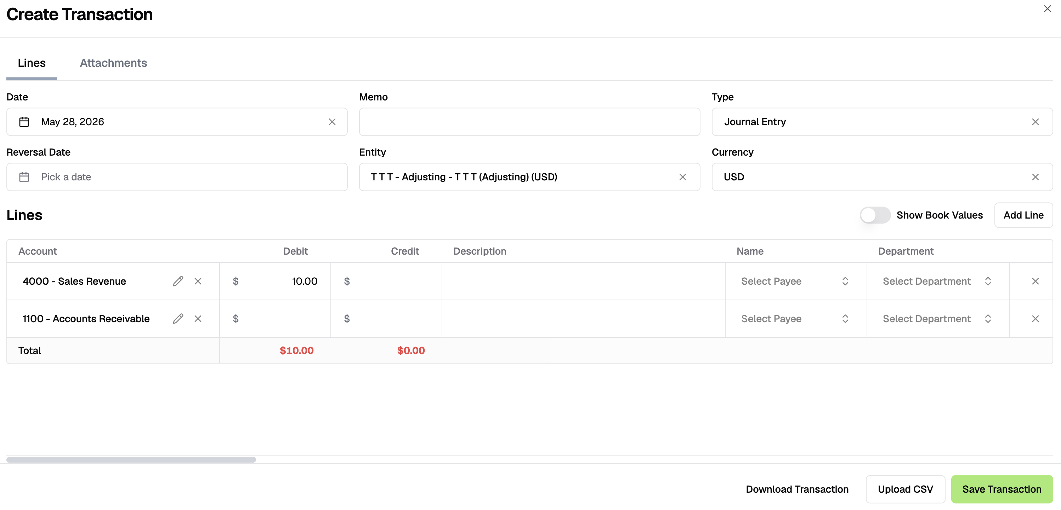Open Select Payee for Accounts Receivable row
Image resolution: width=1061 pixels, height=510 pixels.
795,319
